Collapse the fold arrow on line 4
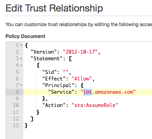 point(21,65)
